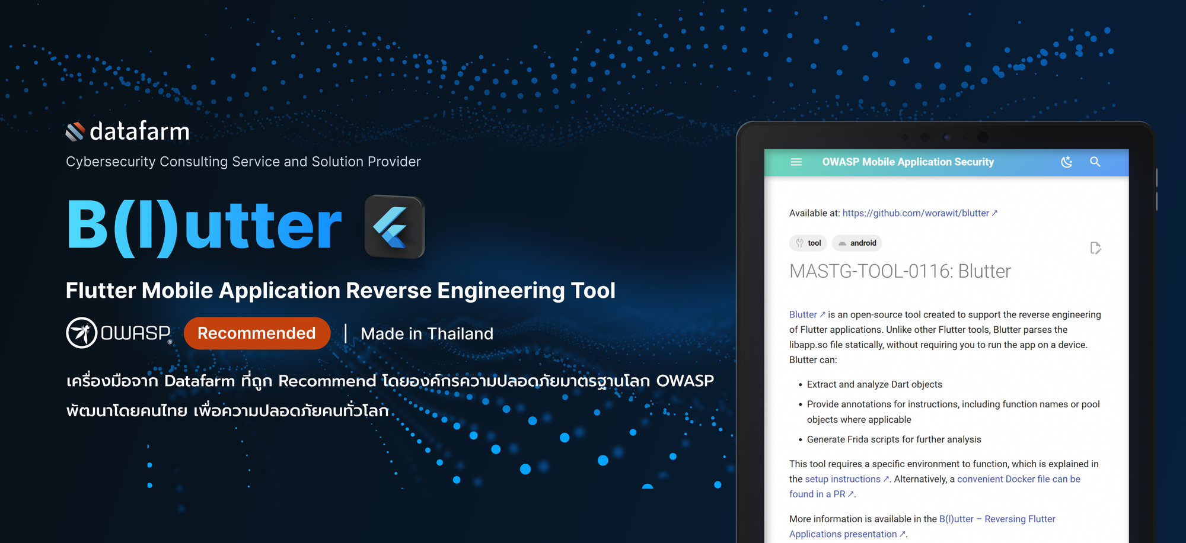Viewport: 1186px width, 543px height.
Task: Open B(l)utter Reversing Flutter presentation link
Action: pyautogui.click(x=997, y=519)
